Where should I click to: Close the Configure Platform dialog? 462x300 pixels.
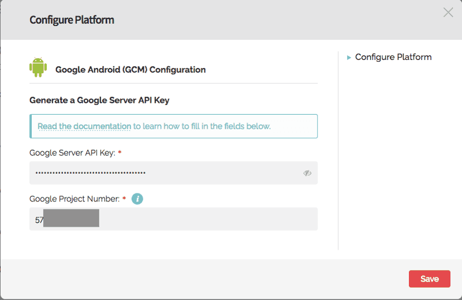(x=448, y=12)
